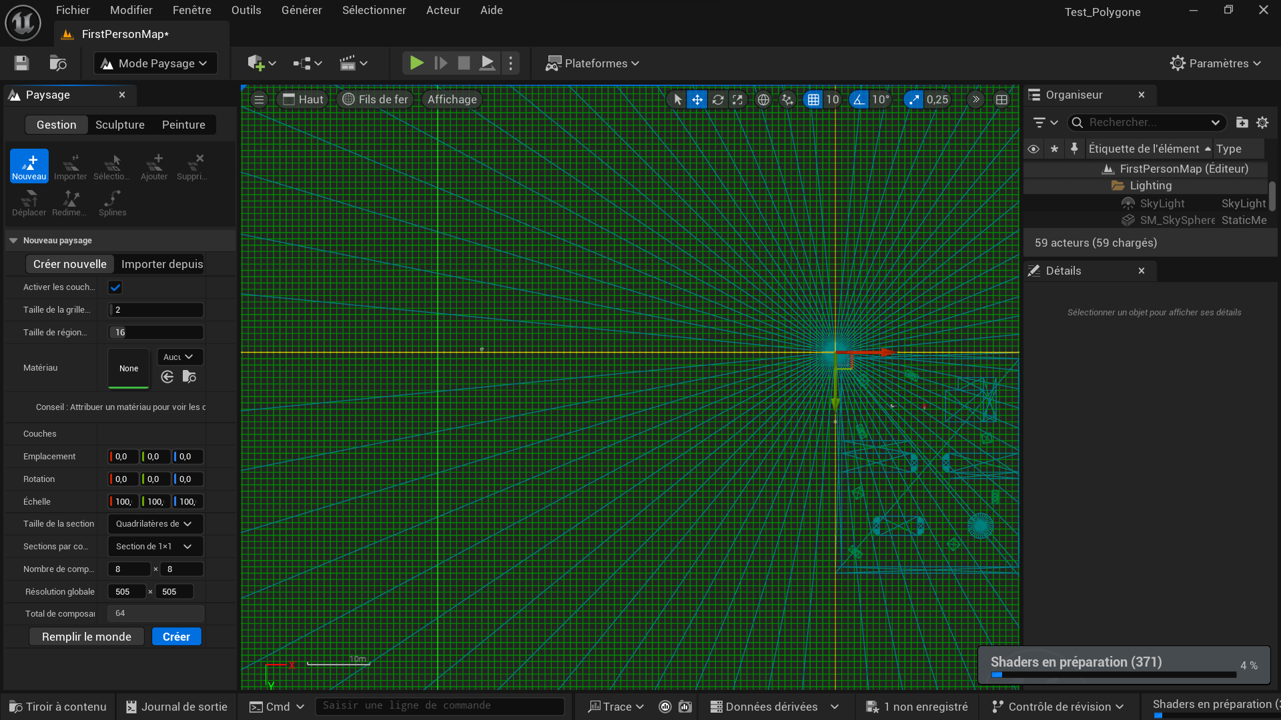Open the Blueprints dropdown in toolbar

tap(308, 63)
